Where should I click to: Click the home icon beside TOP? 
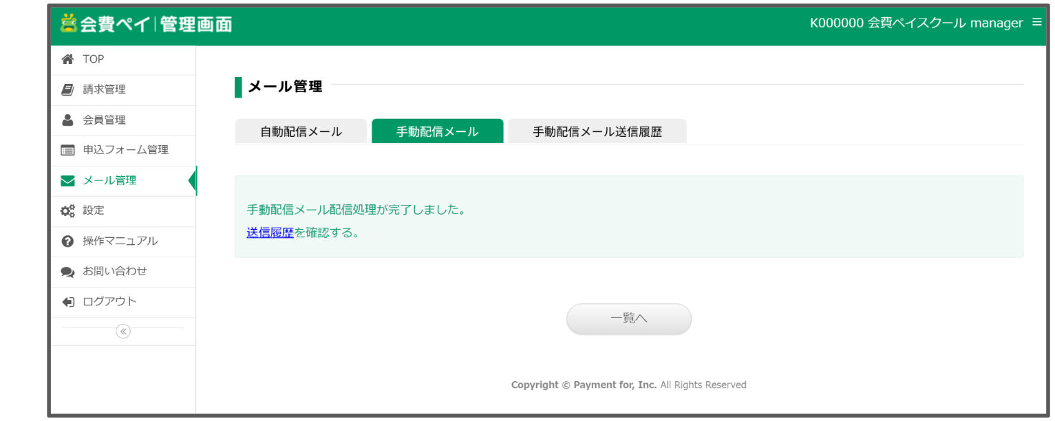(x=67, y=59)
